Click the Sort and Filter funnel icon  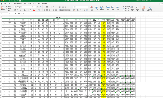(132, 7)
